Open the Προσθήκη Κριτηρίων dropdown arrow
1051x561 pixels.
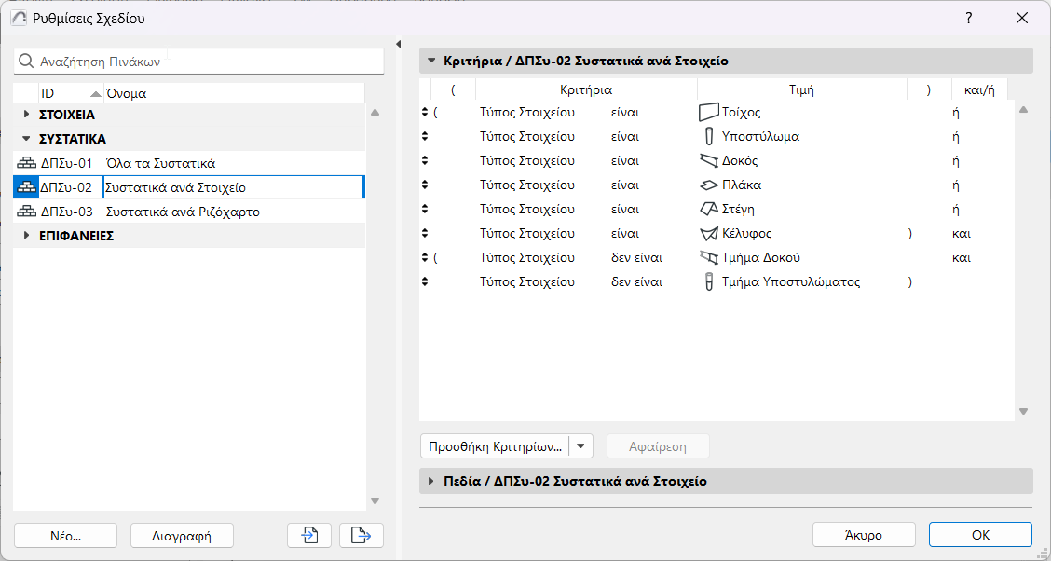[582, 446]
